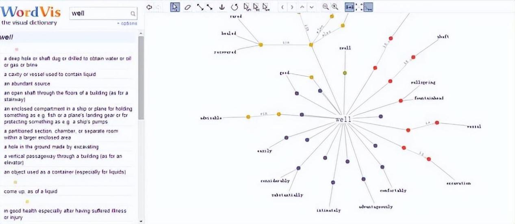Choose the anchor pin tool

click(222, 7)
